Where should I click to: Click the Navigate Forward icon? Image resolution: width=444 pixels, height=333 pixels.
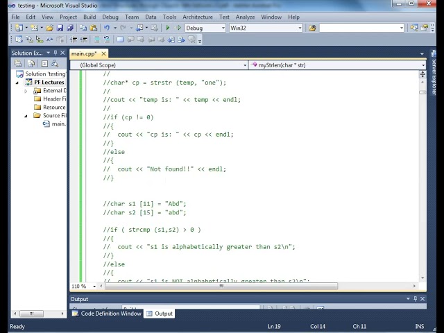[x=154, y=28]
